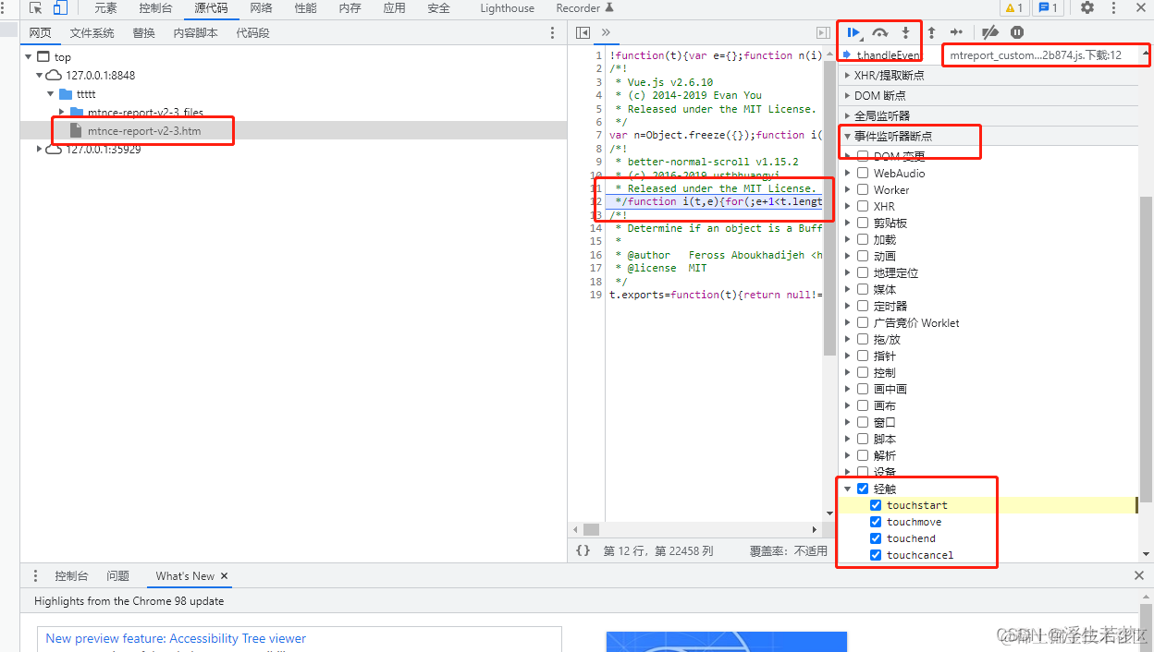
Task: Check the 剪贴板 breakpoint checkbox
Action: coord(863,223)
